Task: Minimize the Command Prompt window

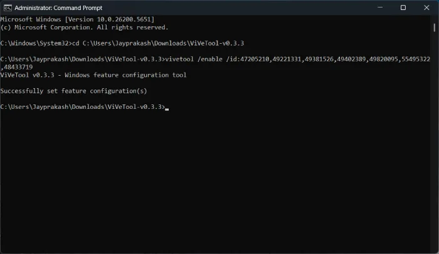Action: point(380,8)
